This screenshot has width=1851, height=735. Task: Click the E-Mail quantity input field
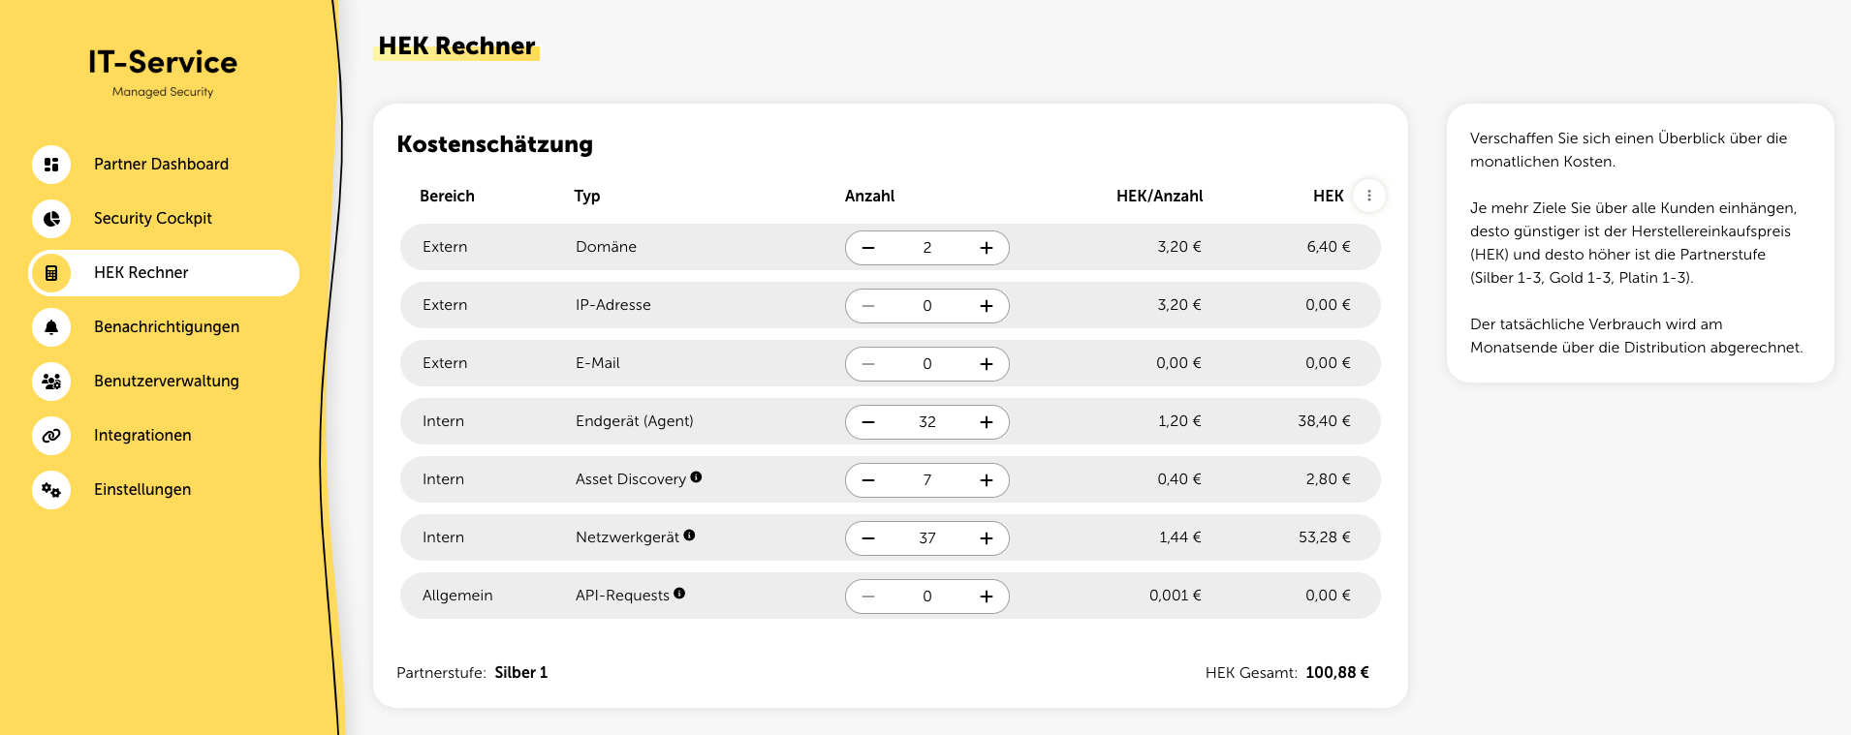click(926, 364)
